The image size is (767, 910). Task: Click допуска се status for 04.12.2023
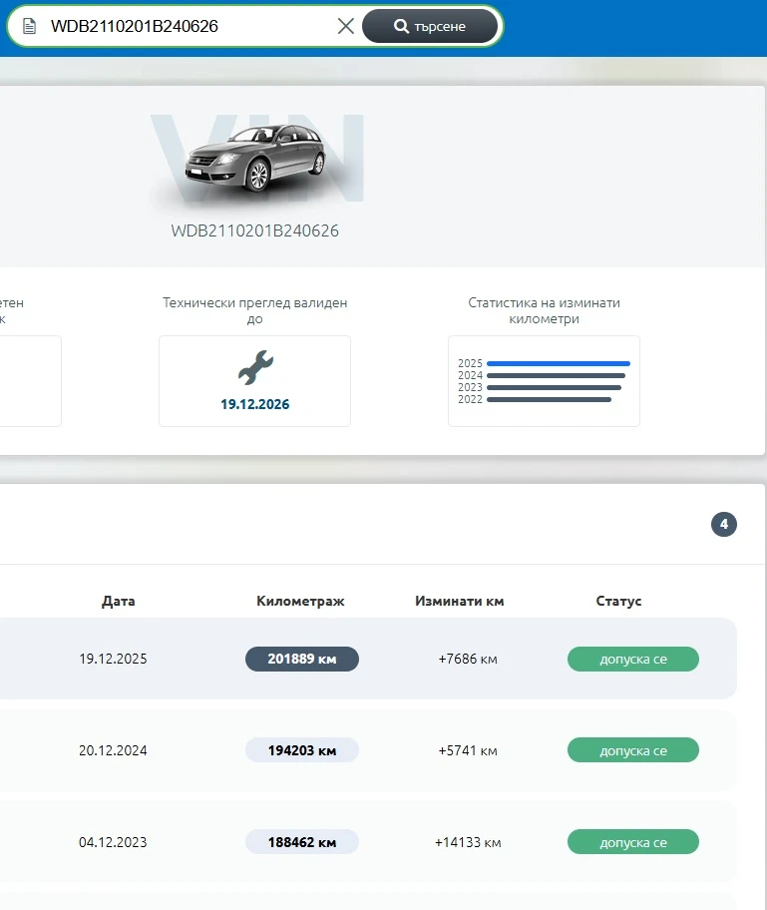tap(633, 842)
